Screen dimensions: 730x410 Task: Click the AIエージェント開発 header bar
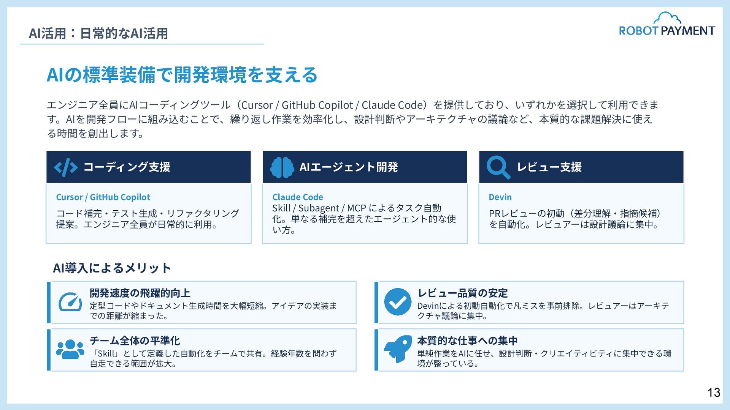(365, 167)
